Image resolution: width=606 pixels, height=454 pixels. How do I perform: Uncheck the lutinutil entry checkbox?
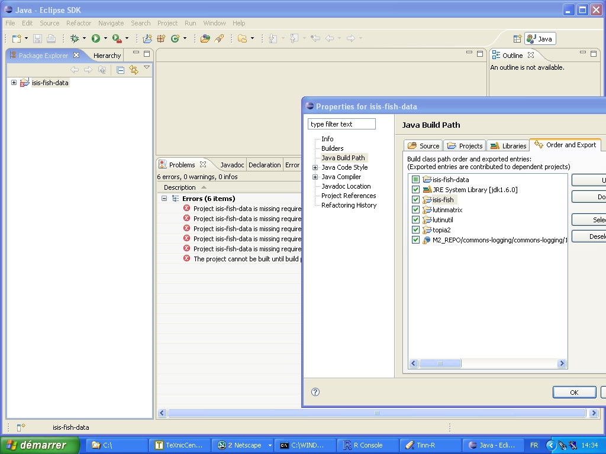pos(415,220)
